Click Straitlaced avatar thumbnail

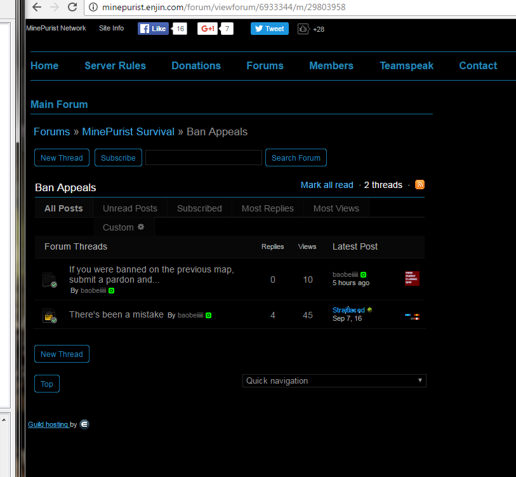click(412, 316)
